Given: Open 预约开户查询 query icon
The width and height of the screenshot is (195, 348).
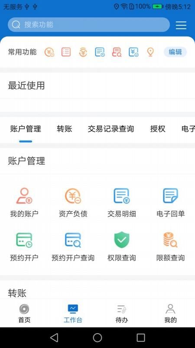Looking at the screenshot, I should pos(73,240).
